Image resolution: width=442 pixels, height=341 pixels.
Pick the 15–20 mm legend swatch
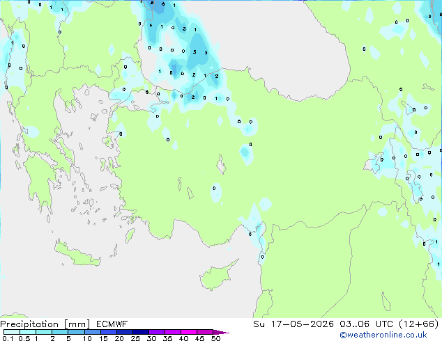pos(108,332)
